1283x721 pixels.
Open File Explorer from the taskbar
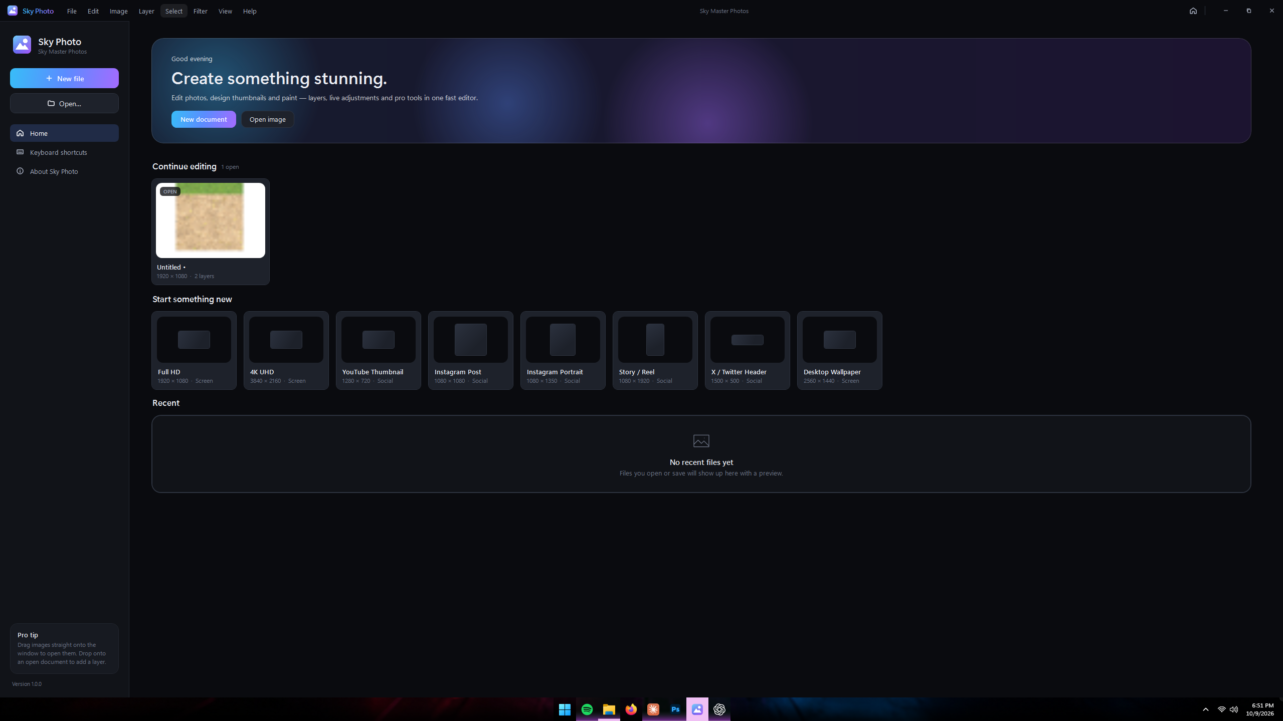tap(609, 709)
